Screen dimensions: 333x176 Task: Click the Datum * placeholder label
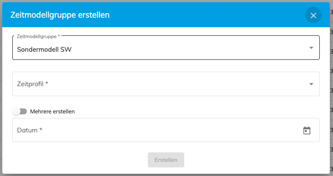tap(30, 130)
